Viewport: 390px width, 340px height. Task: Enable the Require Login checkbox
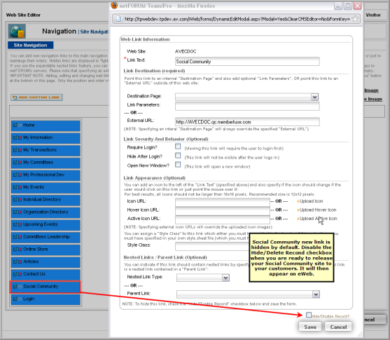pos(178,147)
